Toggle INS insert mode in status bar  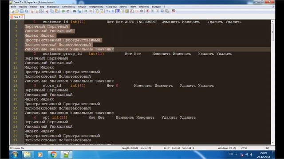coord(267,148)
